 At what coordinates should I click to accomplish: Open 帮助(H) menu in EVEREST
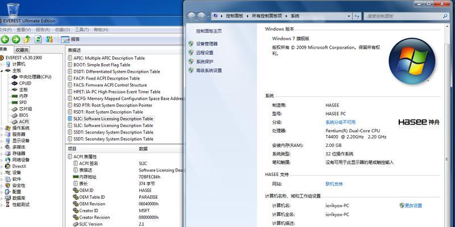click(101, 30)
